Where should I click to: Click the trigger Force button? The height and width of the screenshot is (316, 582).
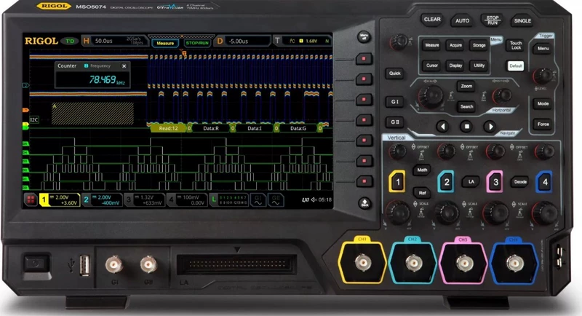click(543, 124)
